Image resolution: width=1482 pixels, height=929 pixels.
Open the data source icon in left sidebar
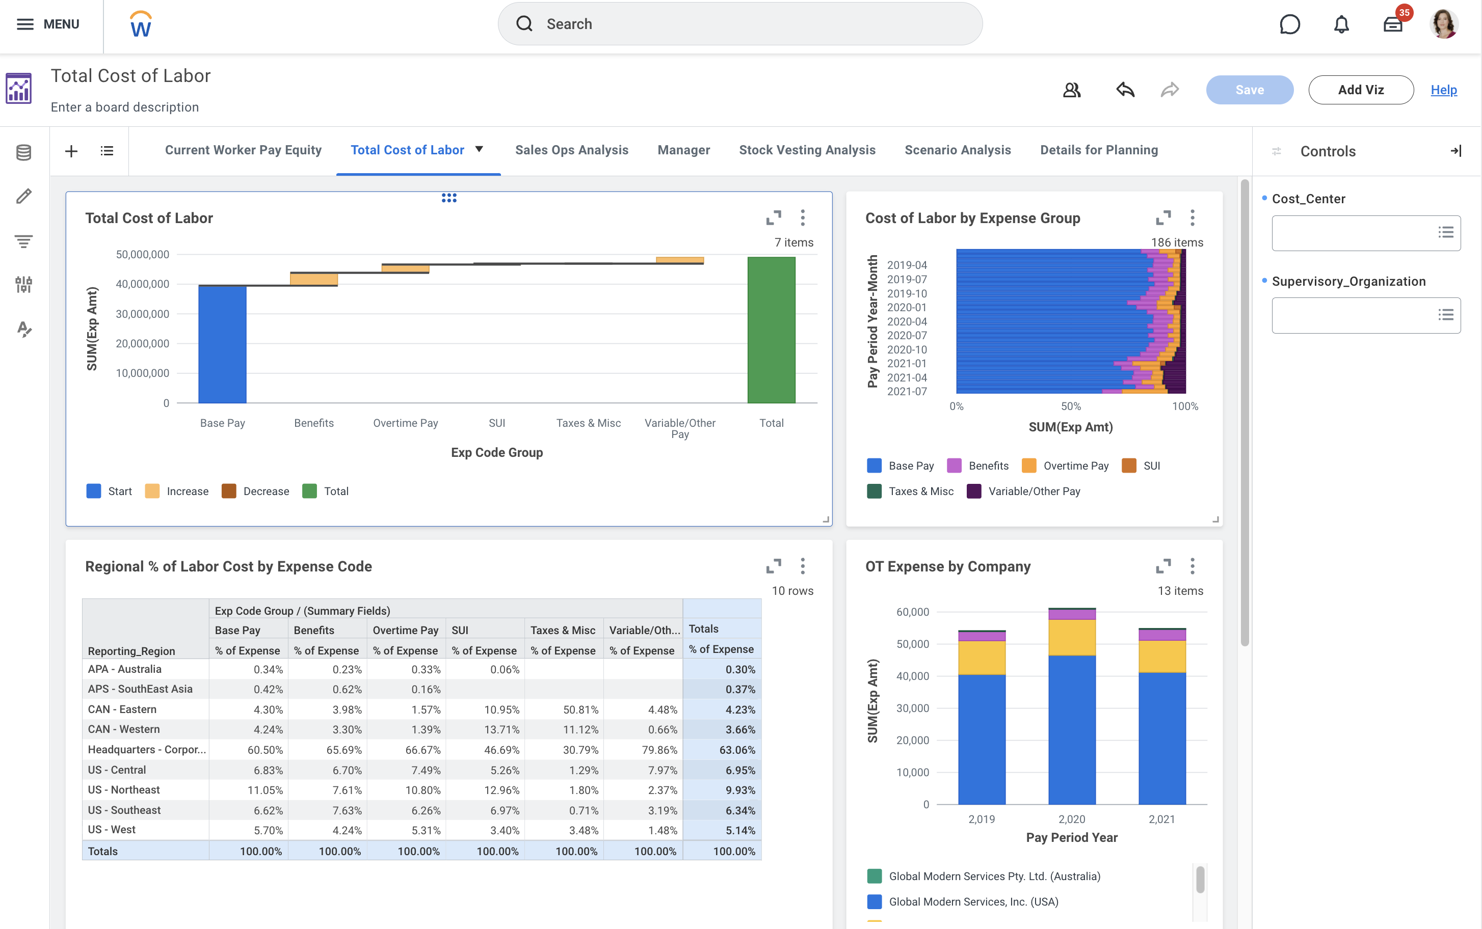[24, 152]
